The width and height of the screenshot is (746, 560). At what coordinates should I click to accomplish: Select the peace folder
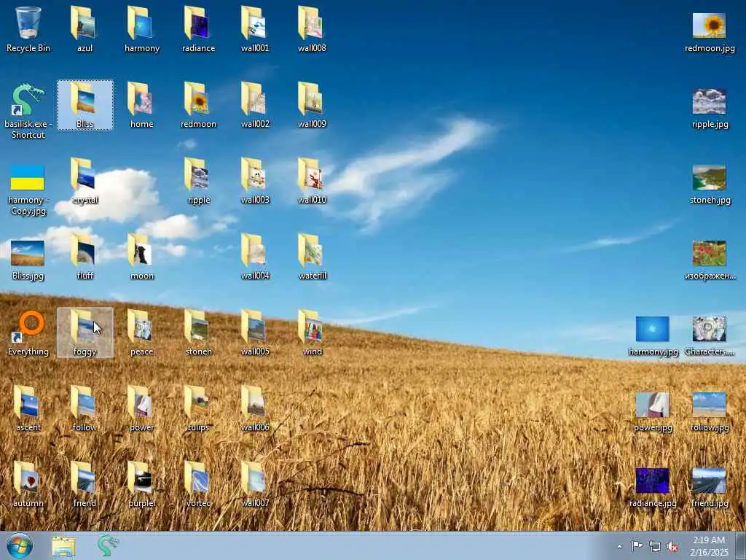coord(142,332)
